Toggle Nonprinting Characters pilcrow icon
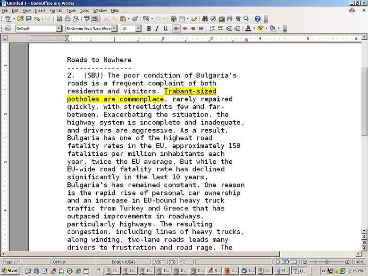 [238, 19]
